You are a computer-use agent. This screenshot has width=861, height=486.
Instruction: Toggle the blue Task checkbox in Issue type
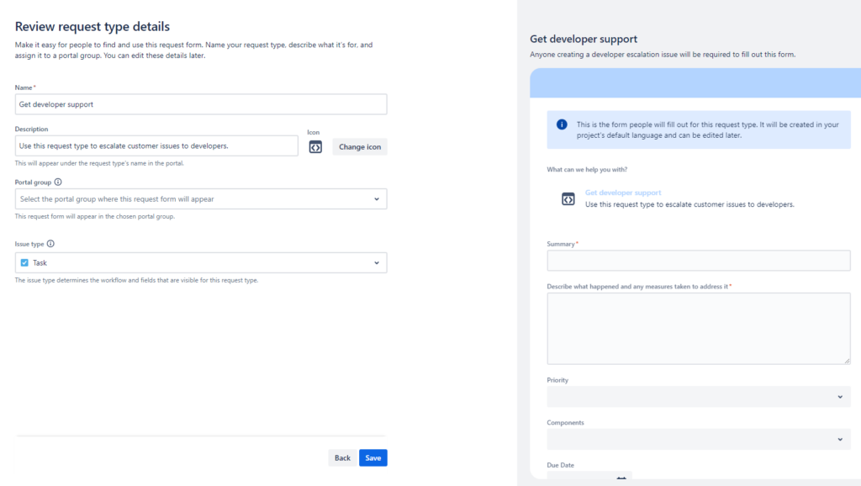[24, 262]
